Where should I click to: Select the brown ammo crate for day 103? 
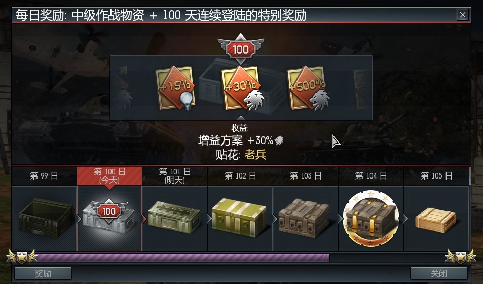pos(305,218)
